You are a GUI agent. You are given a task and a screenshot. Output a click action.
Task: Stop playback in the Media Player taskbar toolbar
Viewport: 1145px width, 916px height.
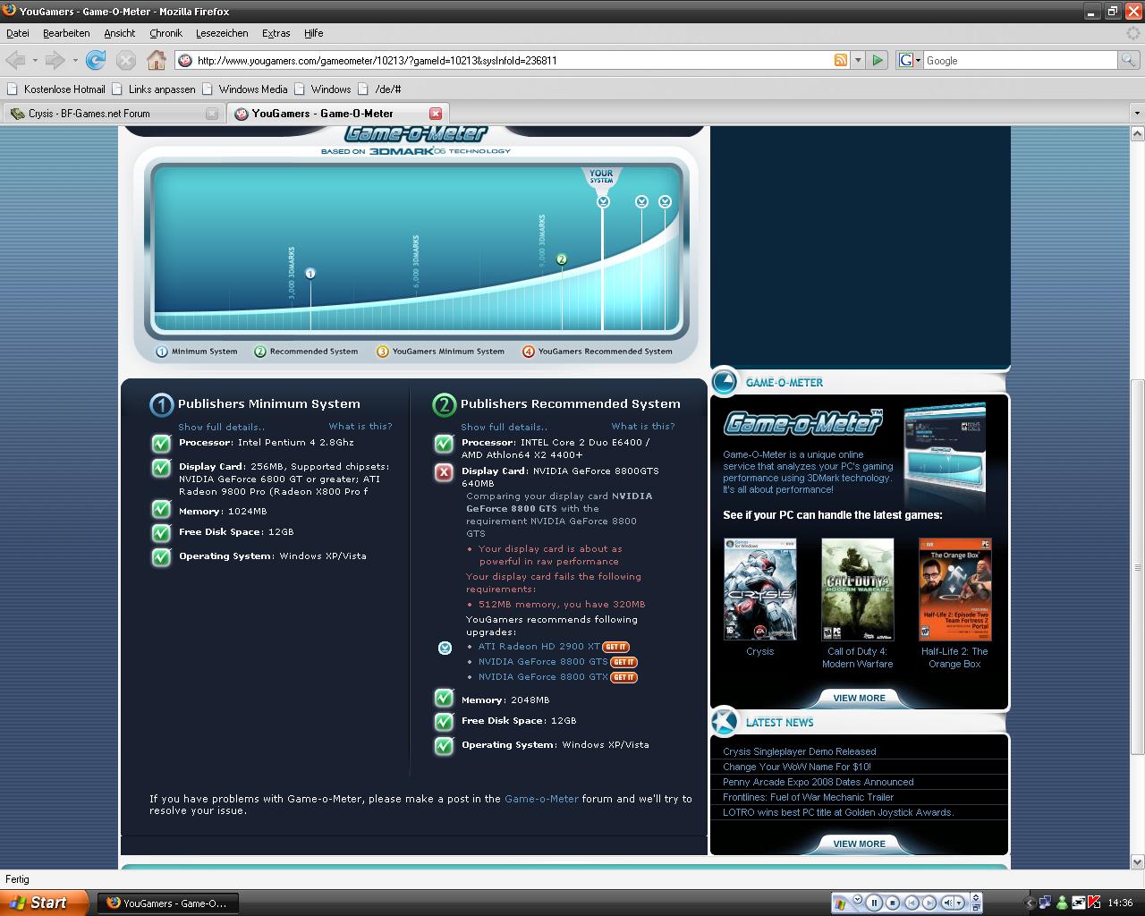tap(893, 903)
